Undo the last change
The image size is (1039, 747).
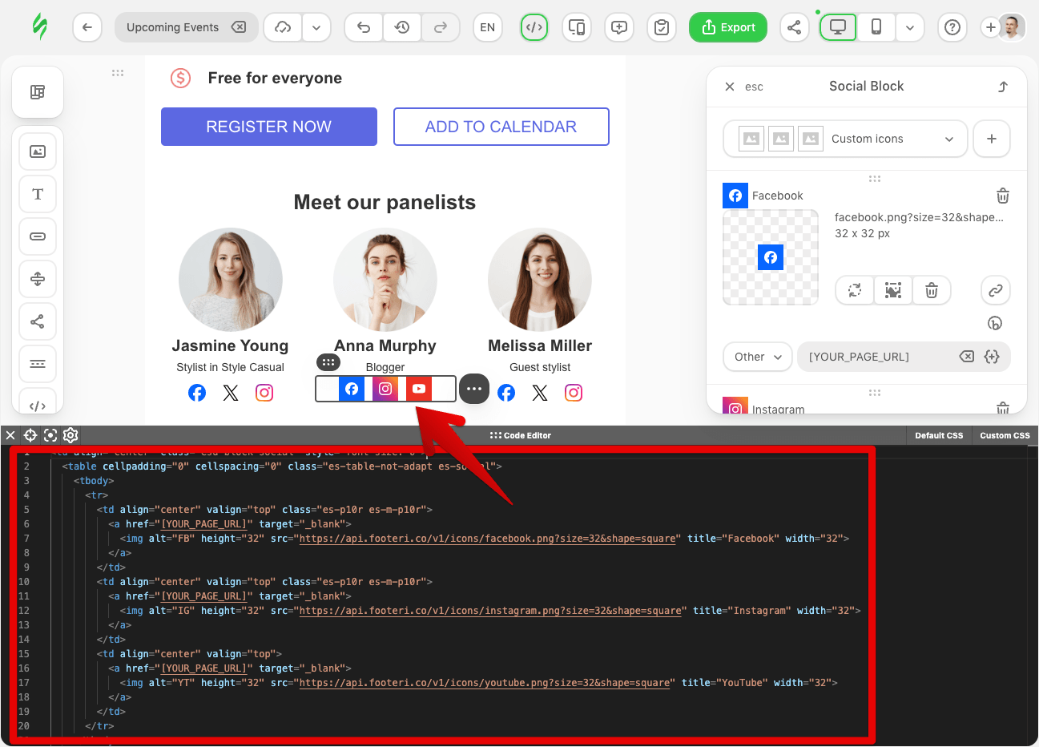(x=364, y=27)
